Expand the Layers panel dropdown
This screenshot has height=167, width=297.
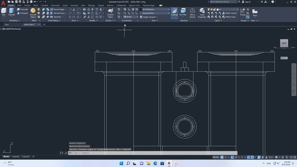point(218,20)
